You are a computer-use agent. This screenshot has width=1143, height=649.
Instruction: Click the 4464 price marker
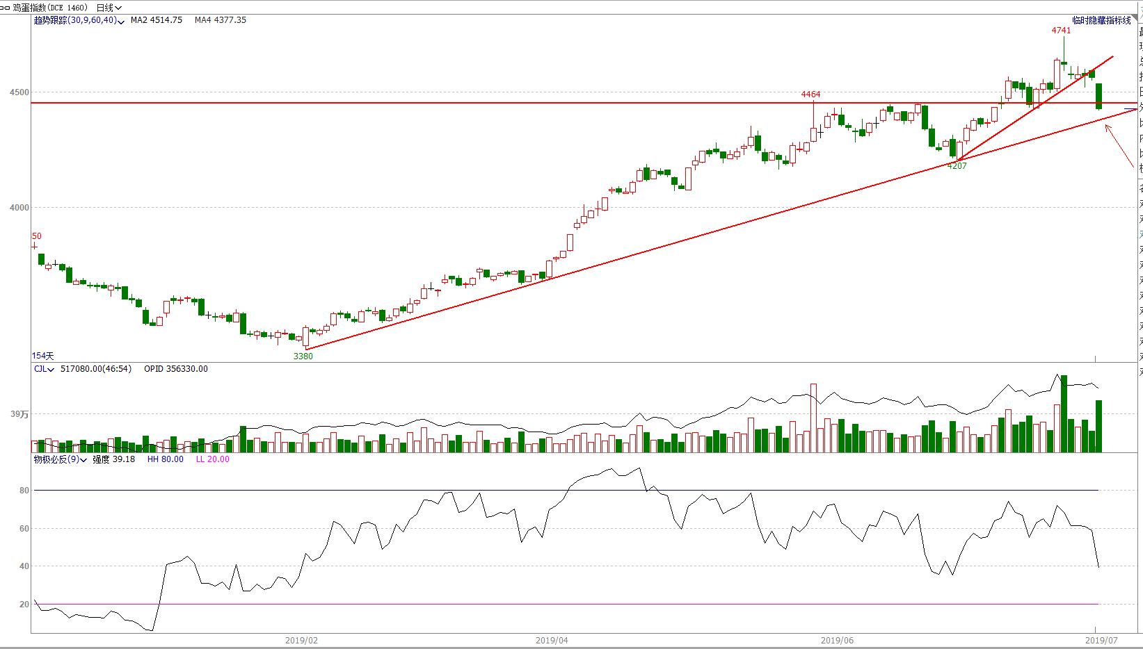tap(810, 95)
